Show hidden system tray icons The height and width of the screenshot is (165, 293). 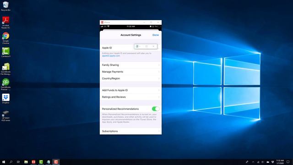point(253,162)
